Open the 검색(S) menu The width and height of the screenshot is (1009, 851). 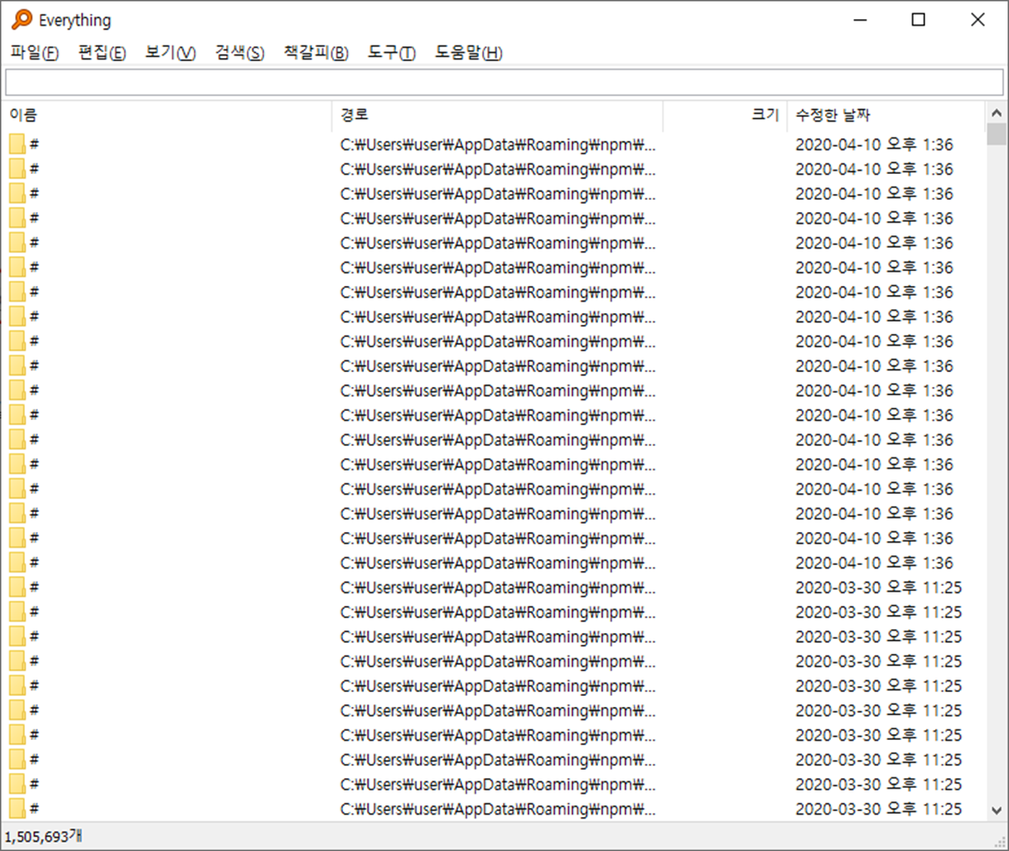point(239,52)
